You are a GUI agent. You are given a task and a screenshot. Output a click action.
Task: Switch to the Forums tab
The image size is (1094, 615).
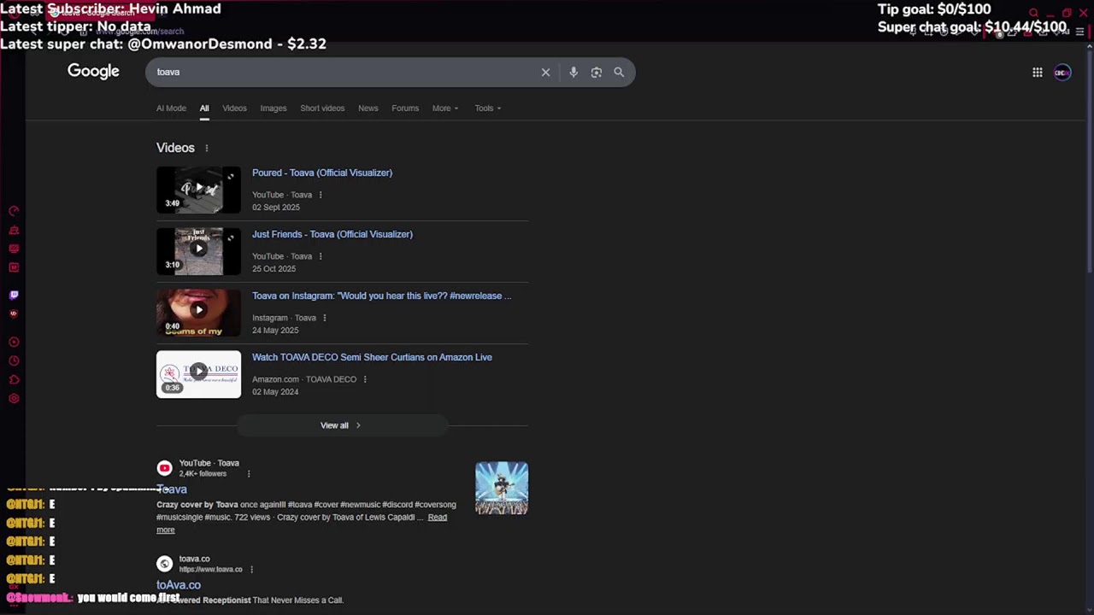(x=405, y=108)
